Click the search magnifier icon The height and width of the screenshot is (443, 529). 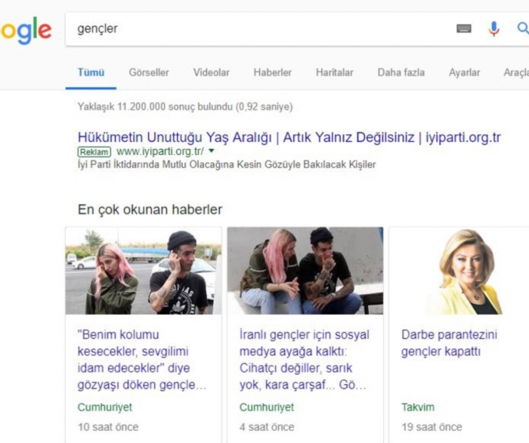521,29
